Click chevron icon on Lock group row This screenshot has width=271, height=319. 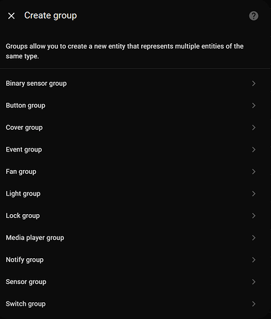click(254, 215)
